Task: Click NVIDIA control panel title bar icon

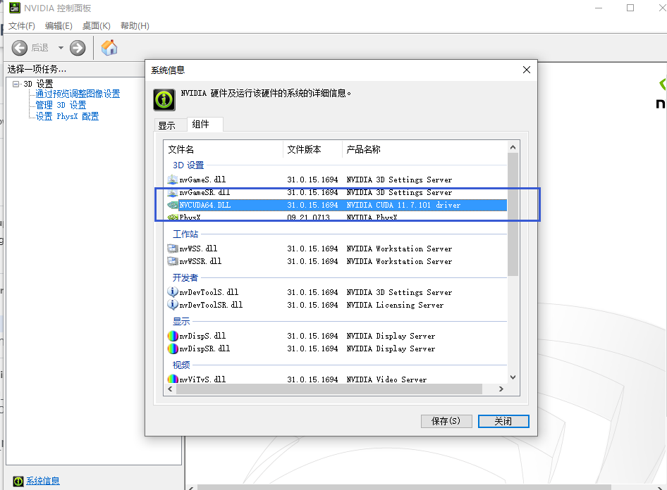Action: coord(15,8)
